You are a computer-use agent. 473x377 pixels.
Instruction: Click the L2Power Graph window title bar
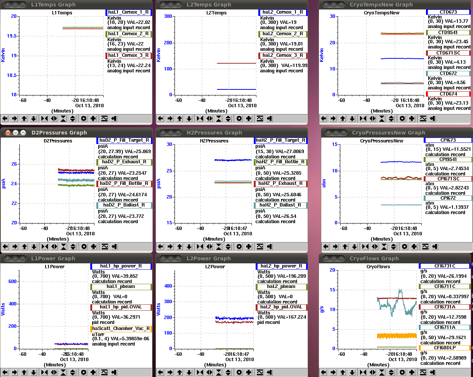click(232, 258)
